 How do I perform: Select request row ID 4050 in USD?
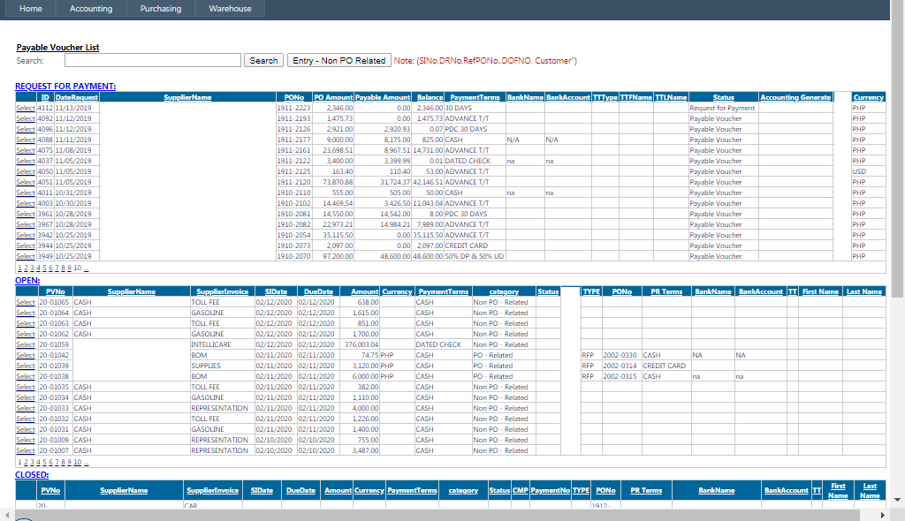tap(26, 171)
